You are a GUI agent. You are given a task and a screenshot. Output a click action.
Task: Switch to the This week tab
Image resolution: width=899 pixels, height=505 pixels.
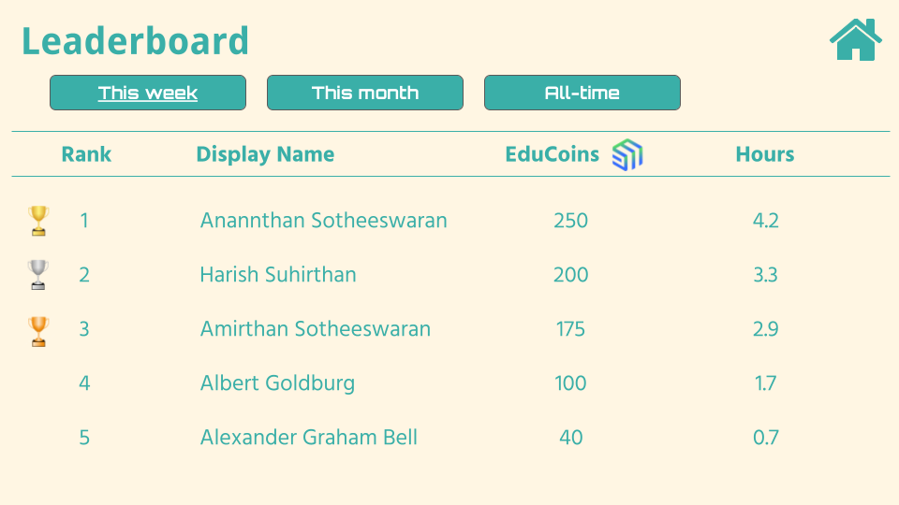pyautogui.click(x=148, y=93)
